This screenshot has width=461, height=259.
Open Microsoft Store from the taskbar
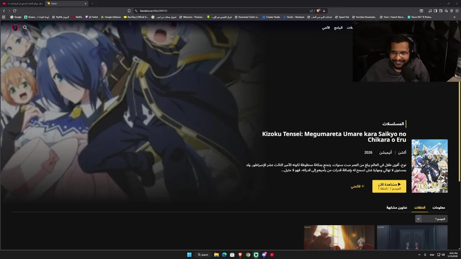[x=232, y=255]
